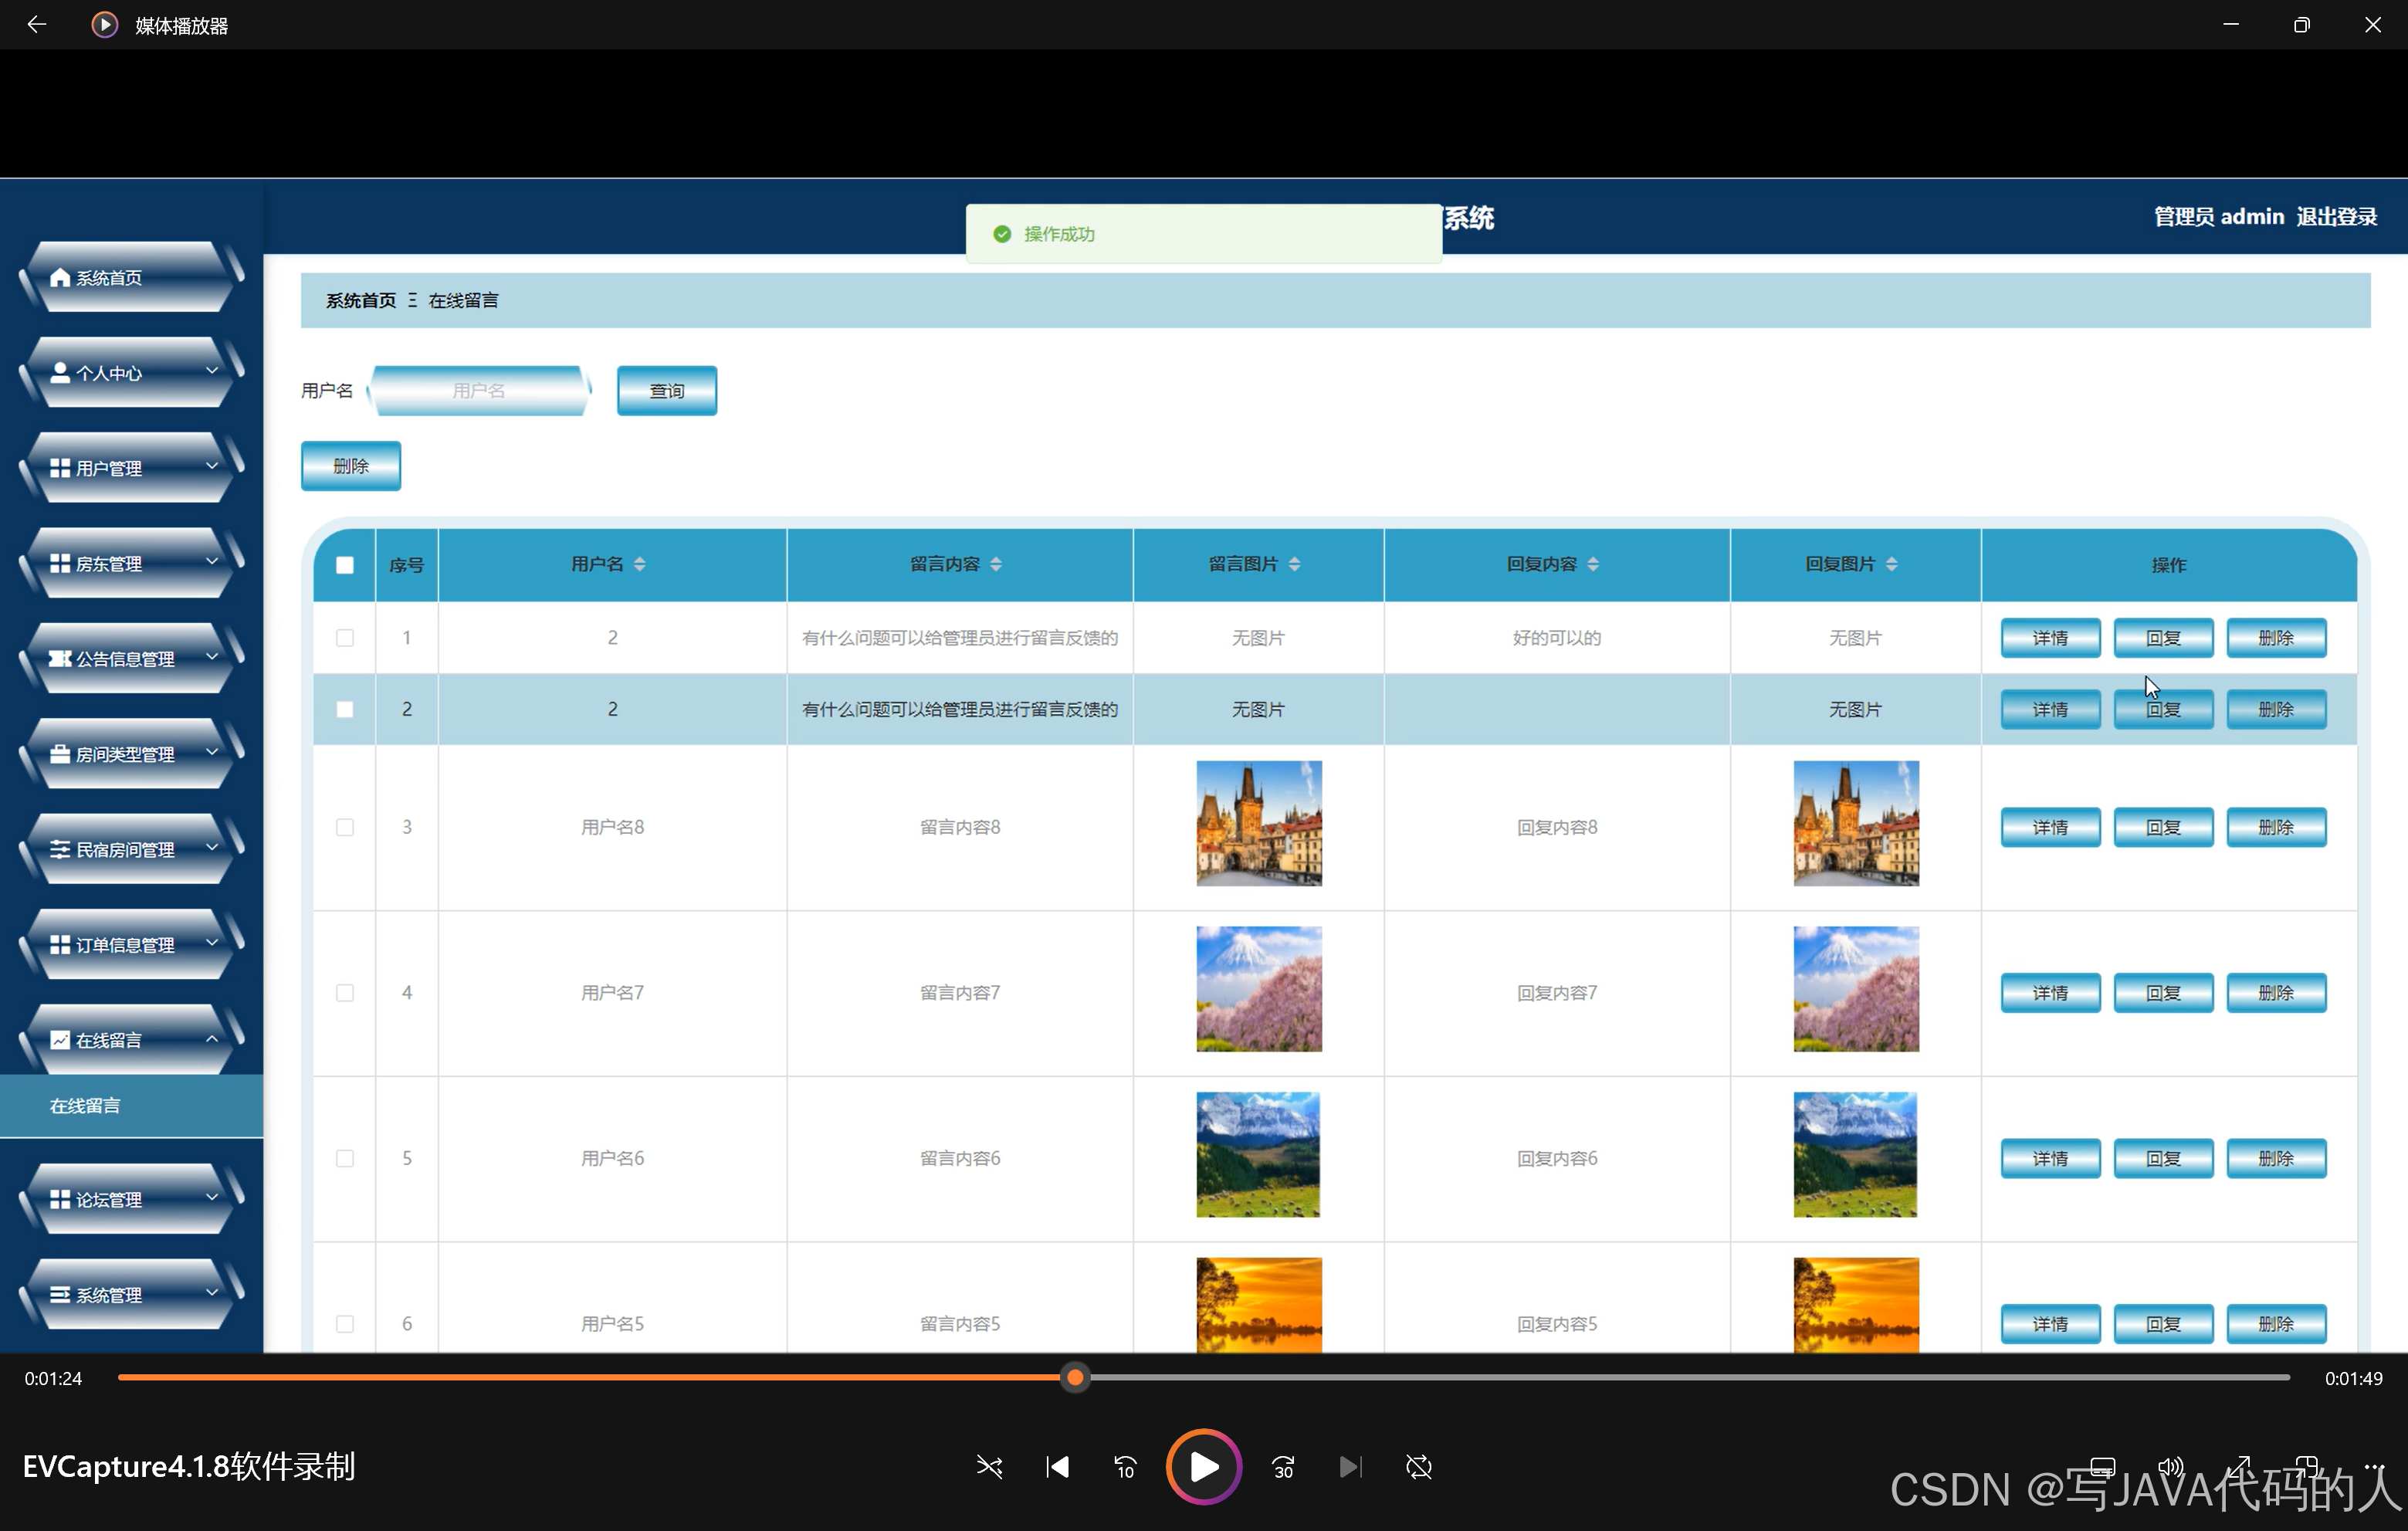This screenshot has height=1531, width=2408.
Task: Sort the 用户名 column using the sort arrows
Action: coord(640,565)
